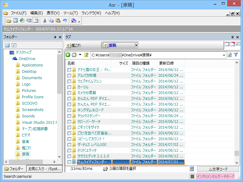243x182 pixels.
Task: Sort by the サイズ column header
Action: point(121,63)
